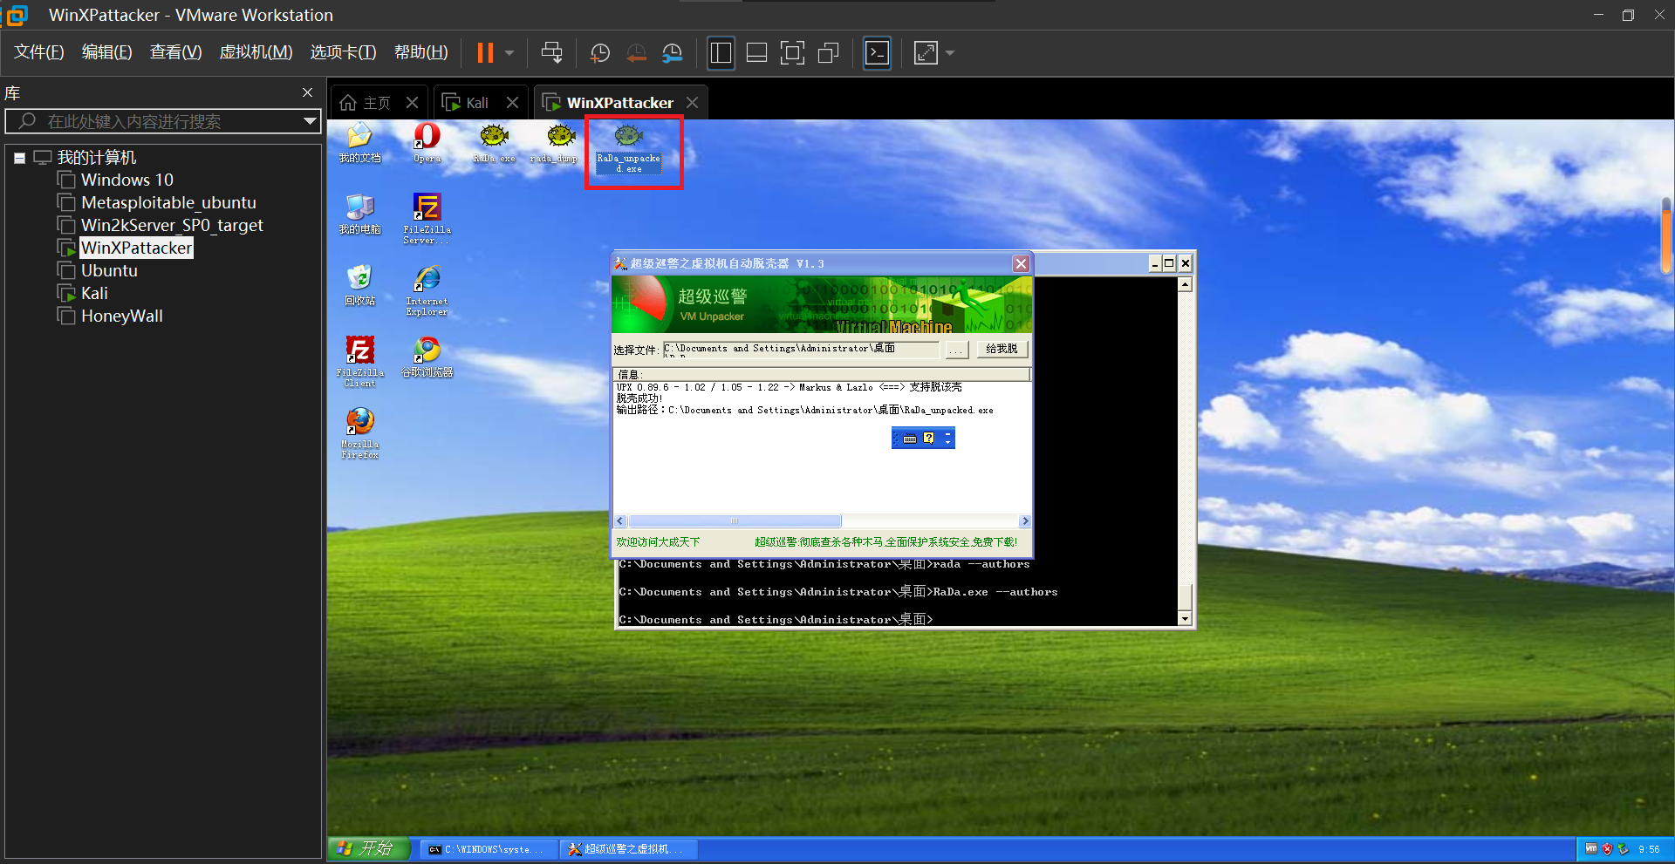The height and width of the screenshot is (864, 1675).
Task: Select the 谷歌浏览器 desktop icon
Action: pyautogui.click(x=427, y=357)
